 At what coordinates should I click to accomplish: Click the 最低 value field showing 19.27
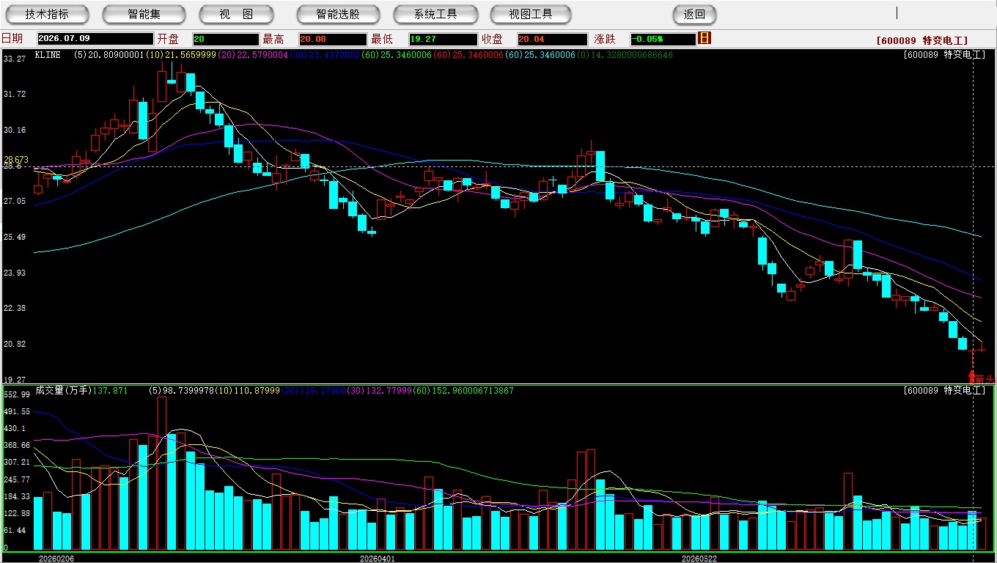click(444, 39)
